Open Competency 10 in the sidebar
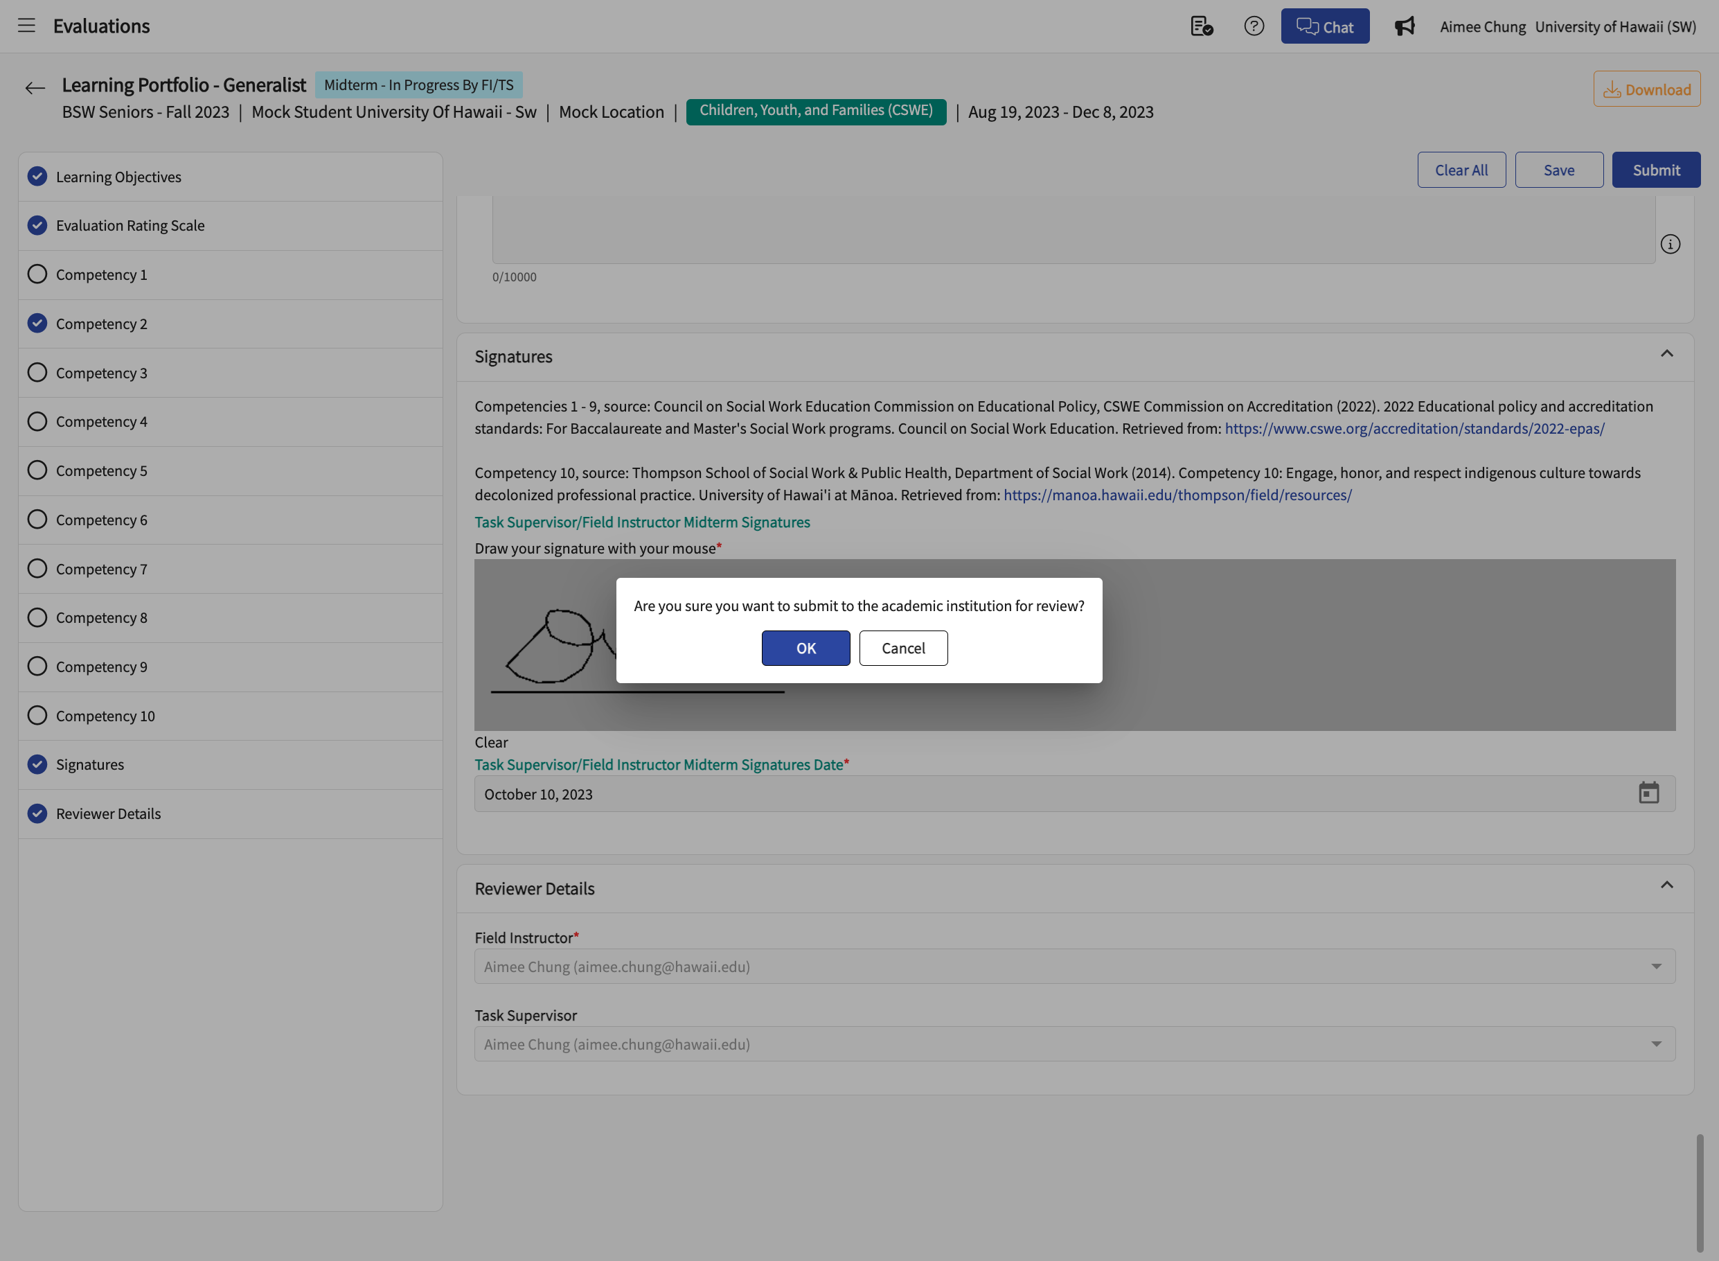 (x=231, y=716)
